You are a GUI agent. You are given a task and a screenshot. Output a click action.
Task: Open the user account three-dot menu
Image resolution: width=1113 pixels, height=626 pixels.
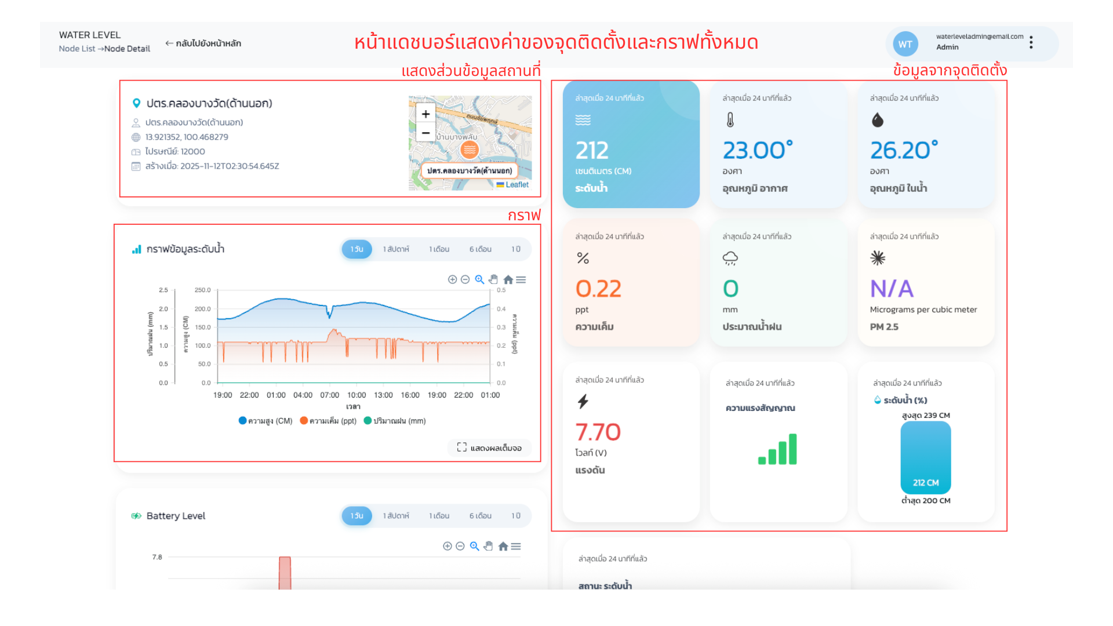(x=1031, y=43)
